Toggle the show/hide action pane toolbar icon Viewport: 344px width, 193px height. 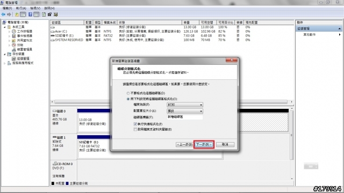(x=37, y=14)
